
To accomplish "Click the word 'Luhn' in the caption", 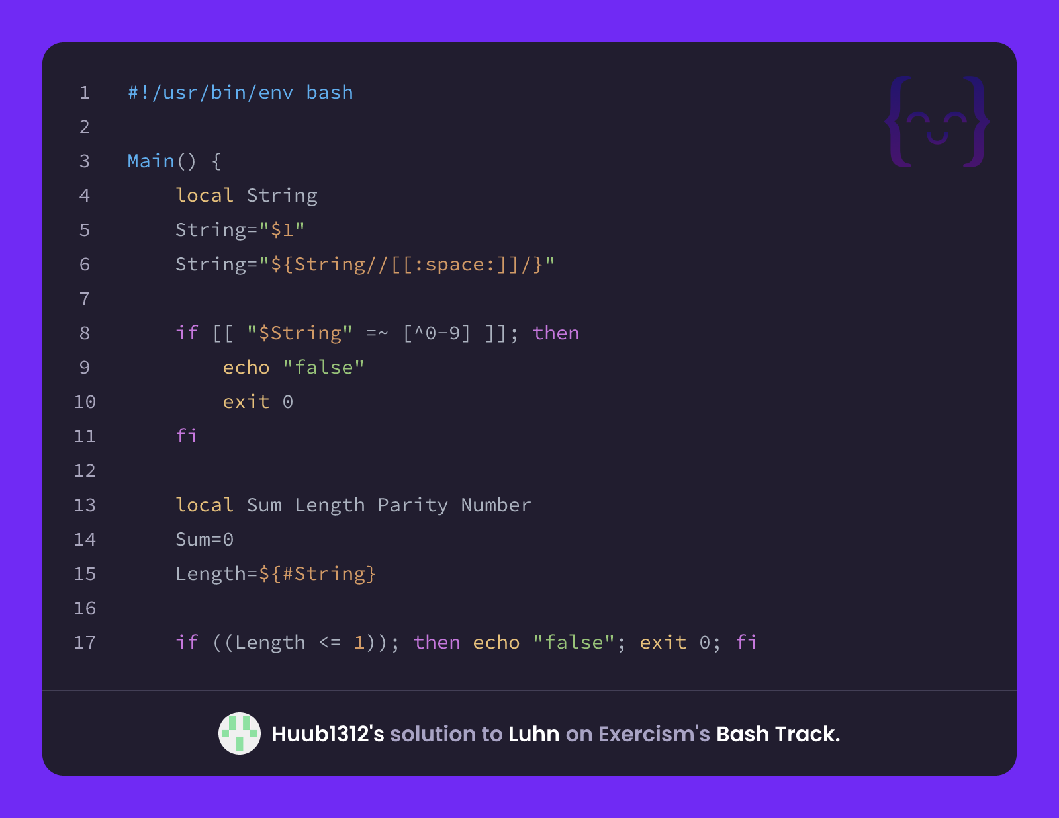I will (533, 734).
